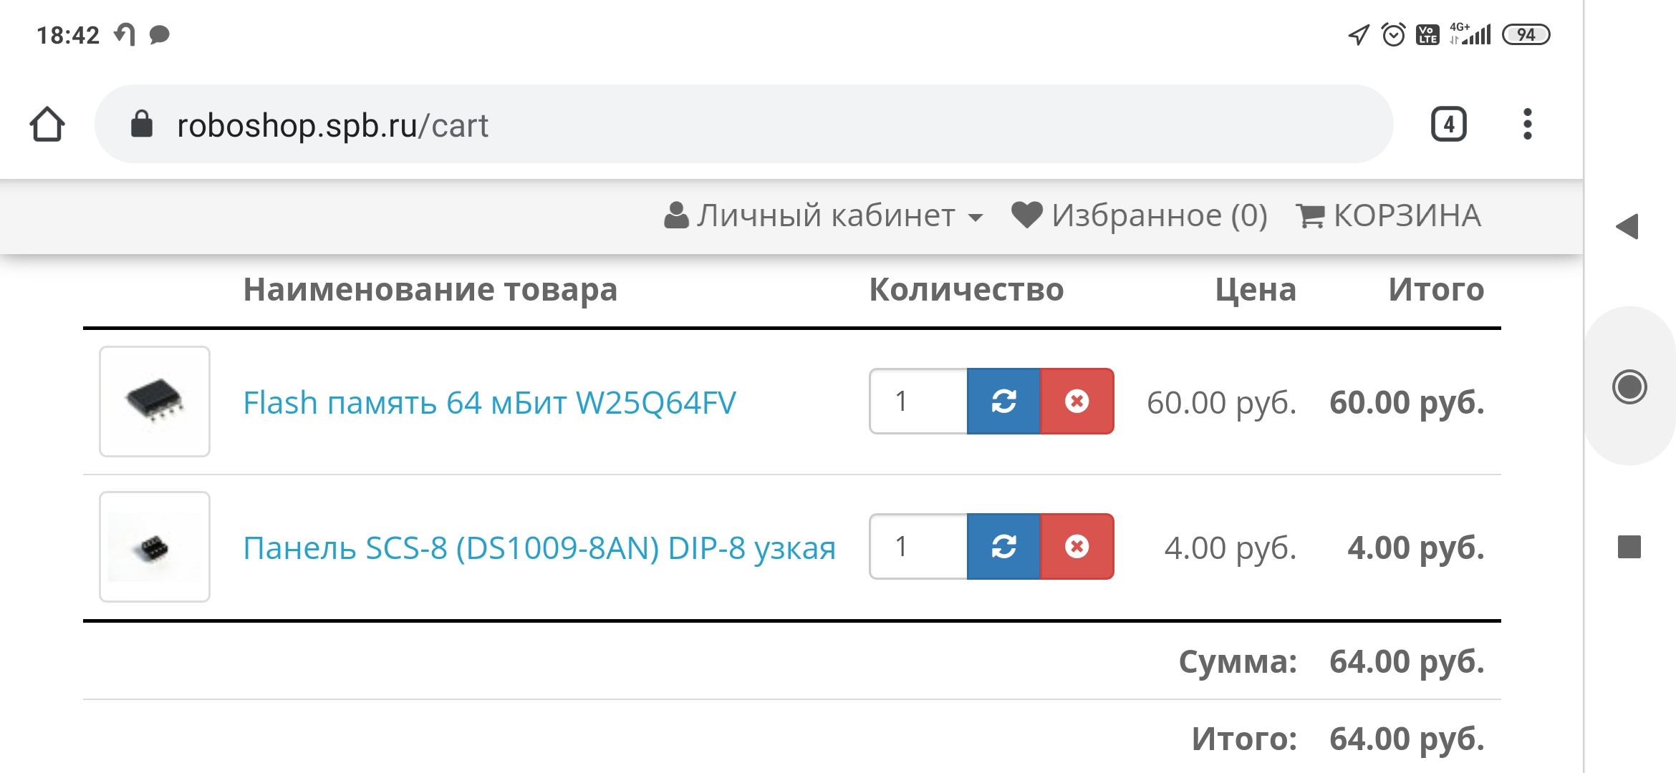Open Flash память 64 мБит W25Q64FV link

pos(489,403)
